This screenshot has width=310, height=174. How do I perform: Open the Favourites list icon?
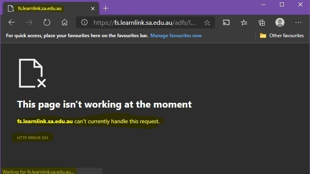pos(244,23)
